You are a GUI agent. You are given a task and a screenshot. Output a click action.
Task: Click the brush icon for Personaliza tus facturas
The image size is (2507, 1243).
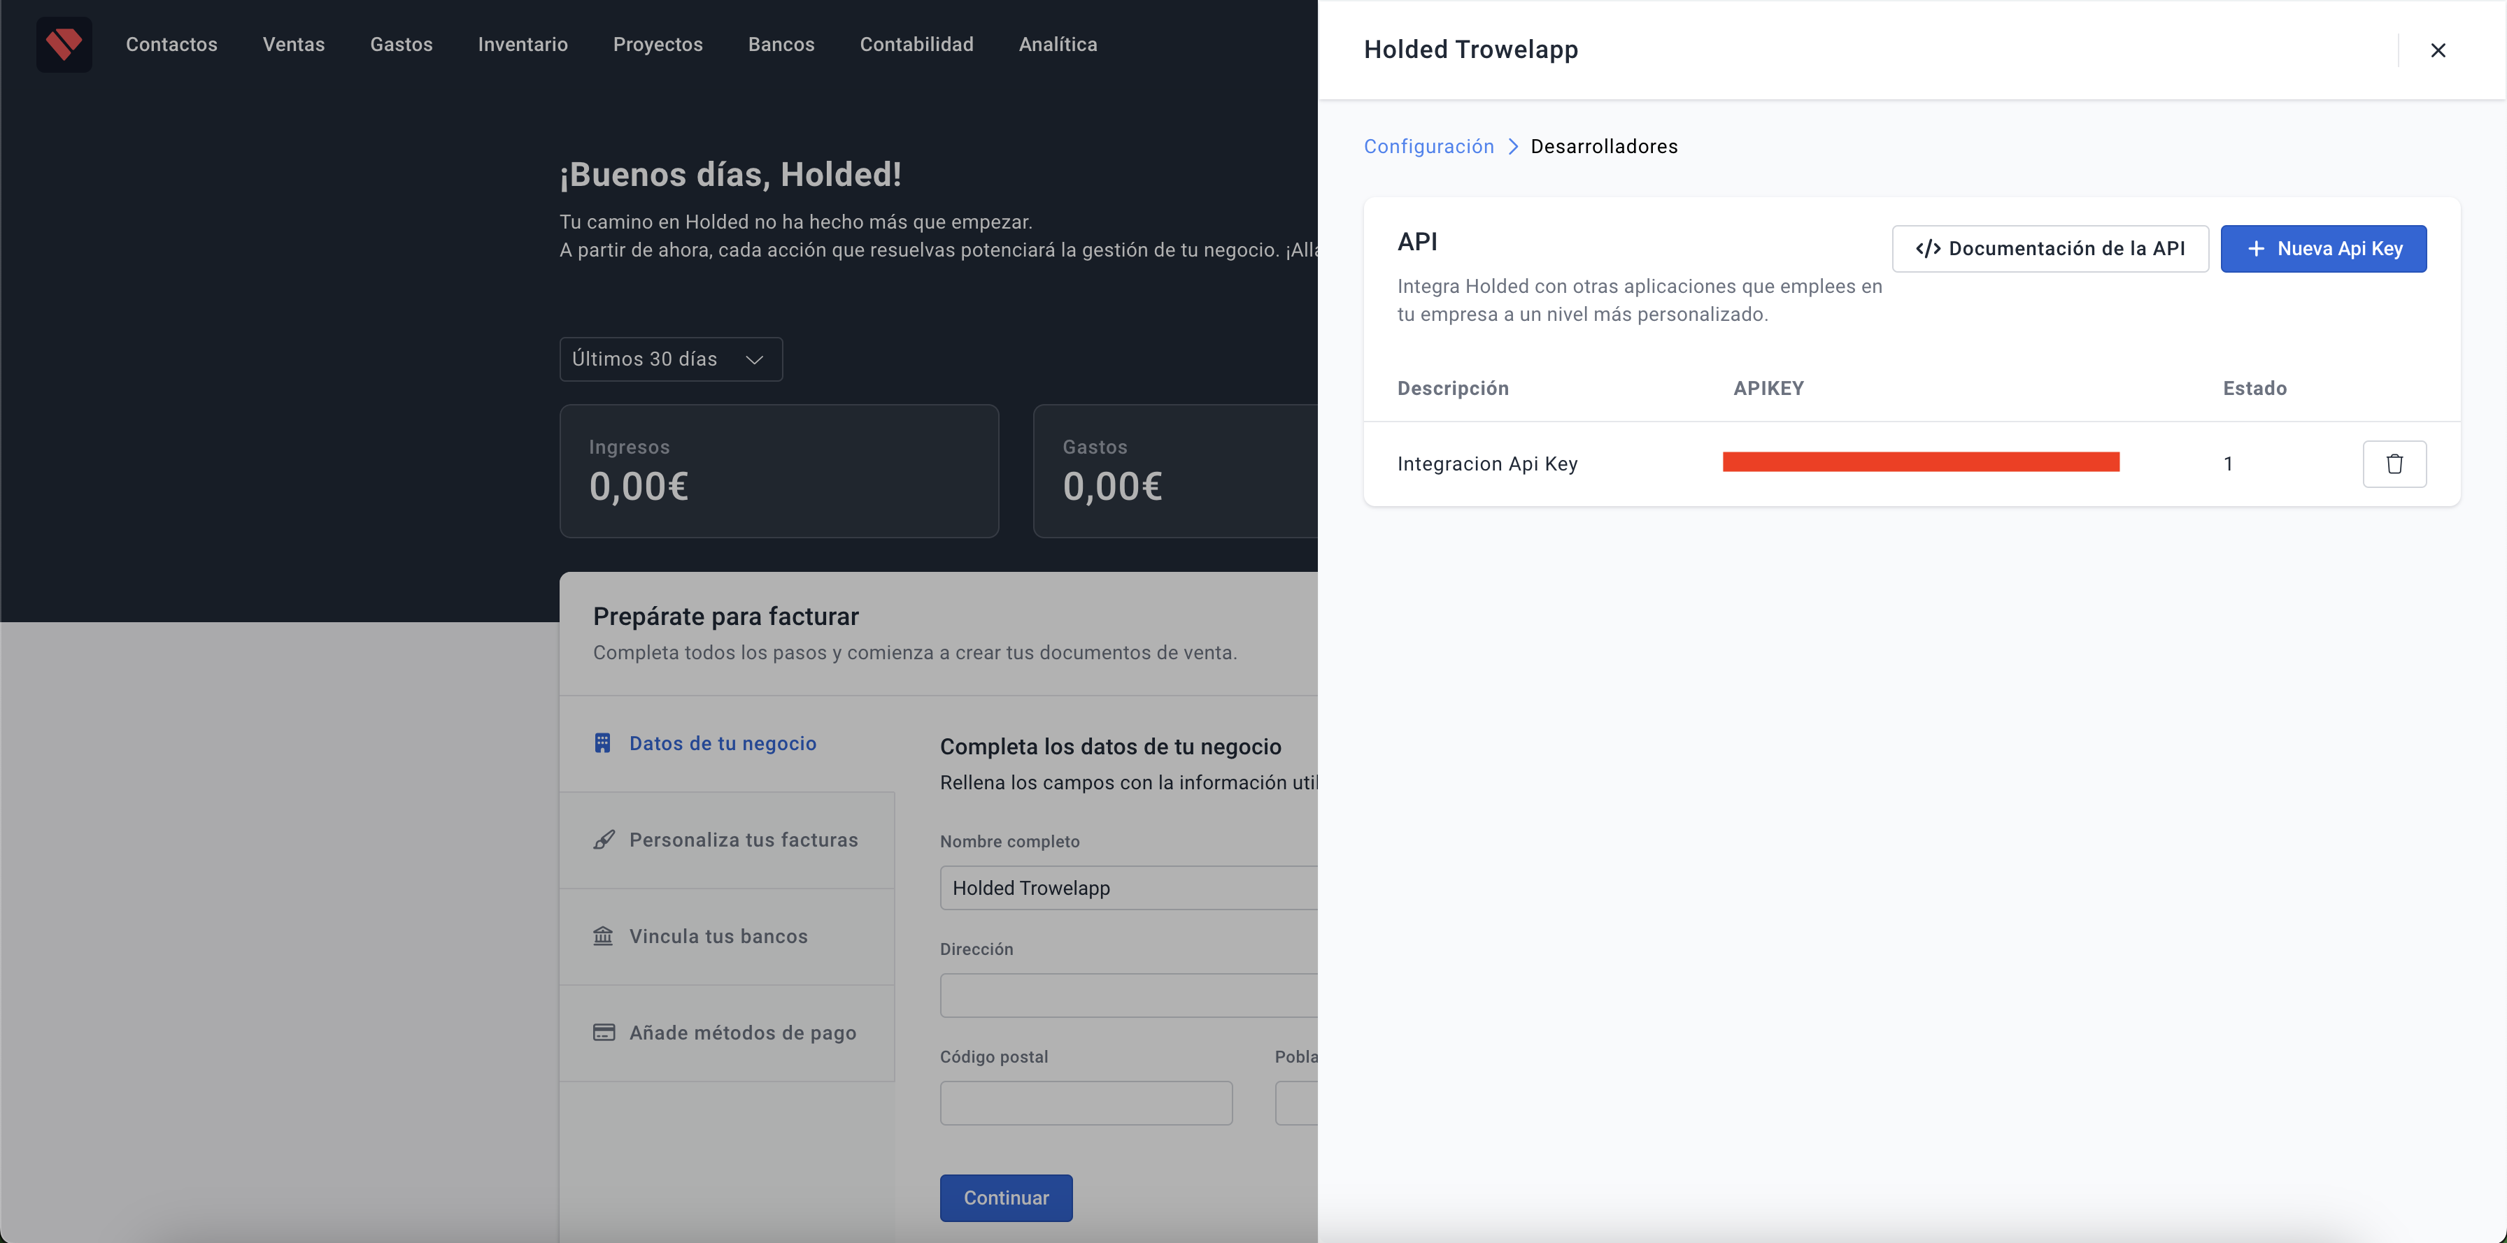604,840
